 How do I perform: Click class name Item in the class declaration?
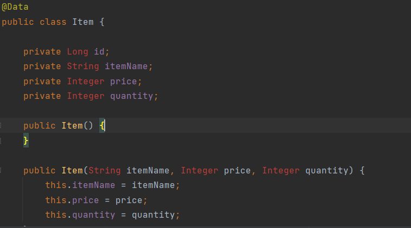tap(83, 22)
